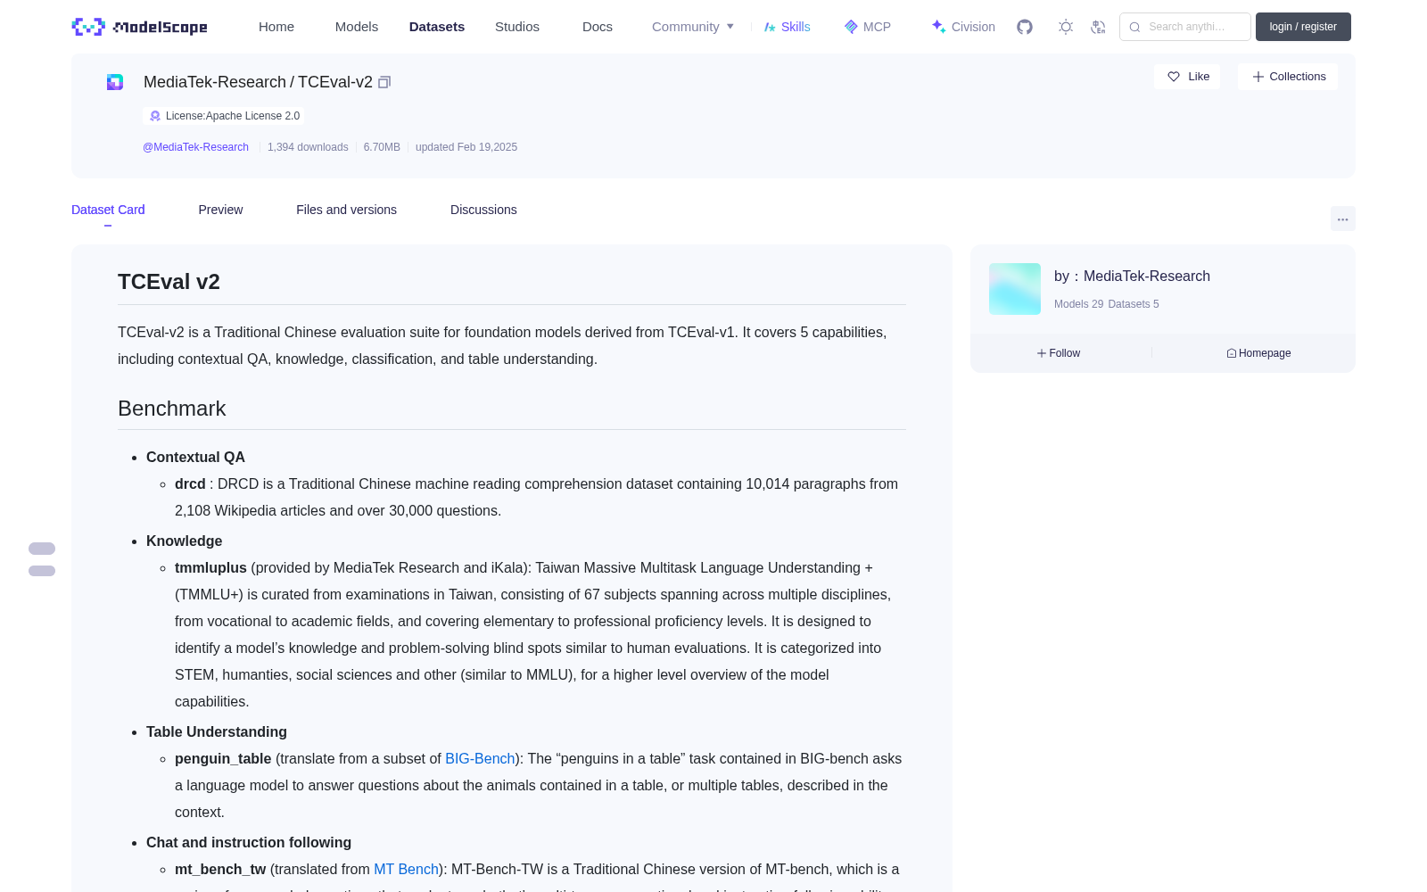Open the Civision page
1427x892 pixels.
[963, 27]
